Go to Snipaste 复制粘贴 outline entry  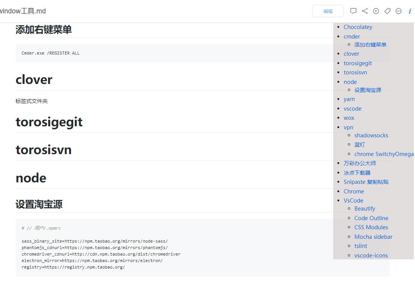tap(366, 182)
